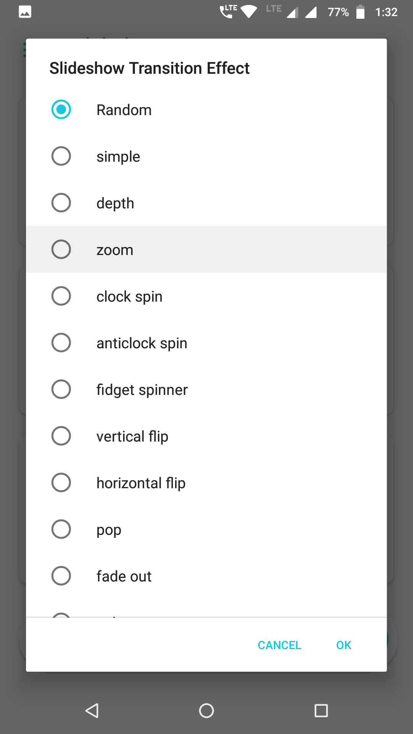Select the depth transition option
Image resolution: width=413 pixels, height=734 pixels.
tap(206, 203)
